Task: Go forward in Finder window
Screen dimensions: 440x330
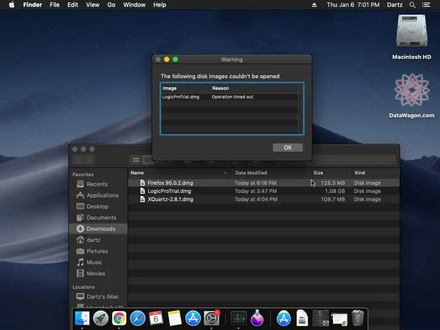Action: coord(89,160)
